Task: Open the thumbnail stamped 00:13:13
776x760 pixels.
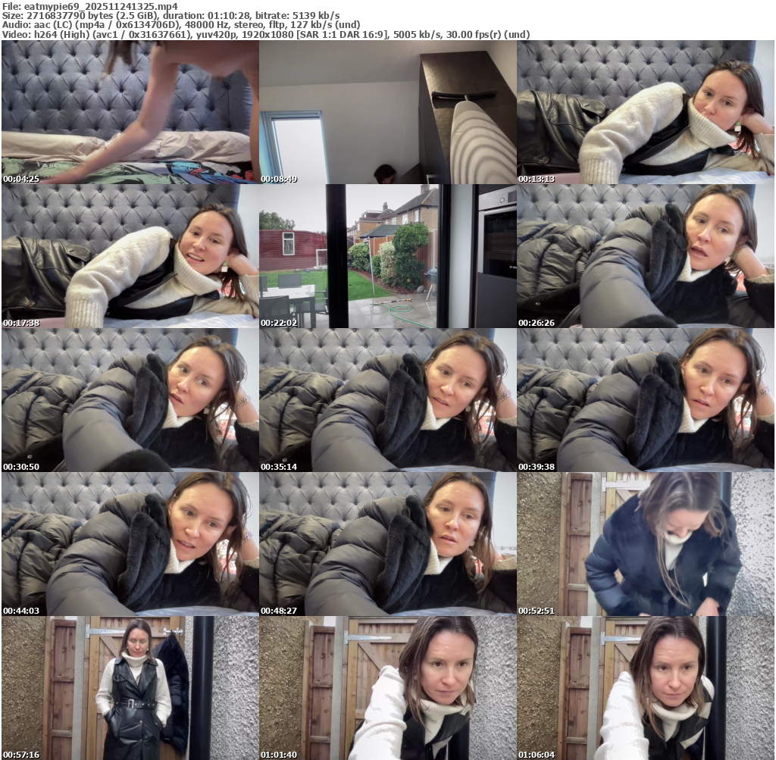Action: [646, 112]
